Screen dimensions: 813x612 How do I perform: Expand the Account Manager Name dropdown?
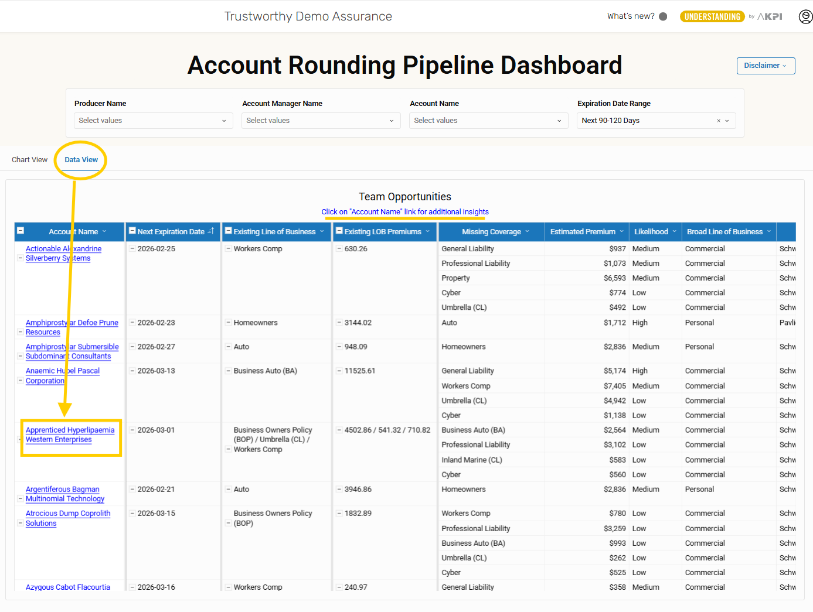pos(320,121)
